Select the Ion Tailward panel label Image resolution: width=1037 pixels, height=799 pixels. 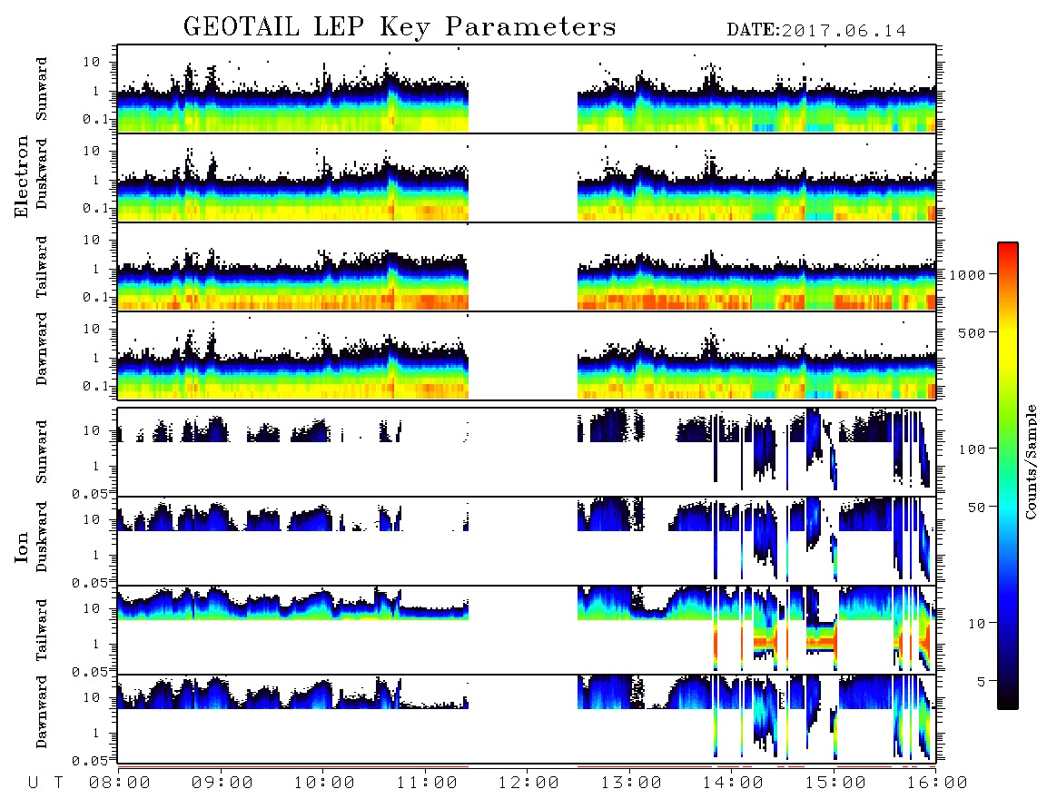[42, 630]
